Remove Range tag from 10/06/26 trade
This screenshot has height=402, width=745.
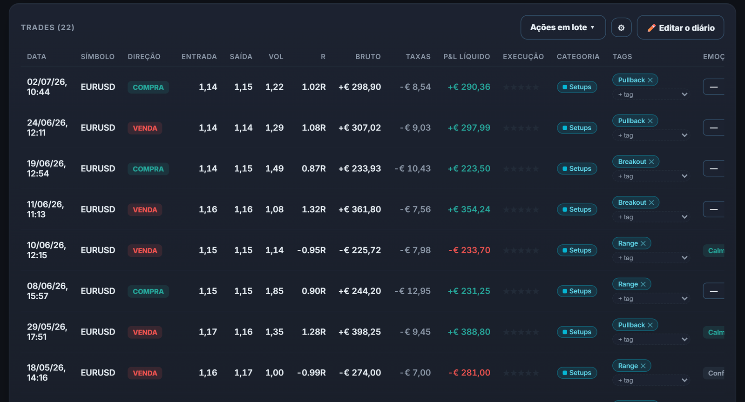[x=643, y=243]
